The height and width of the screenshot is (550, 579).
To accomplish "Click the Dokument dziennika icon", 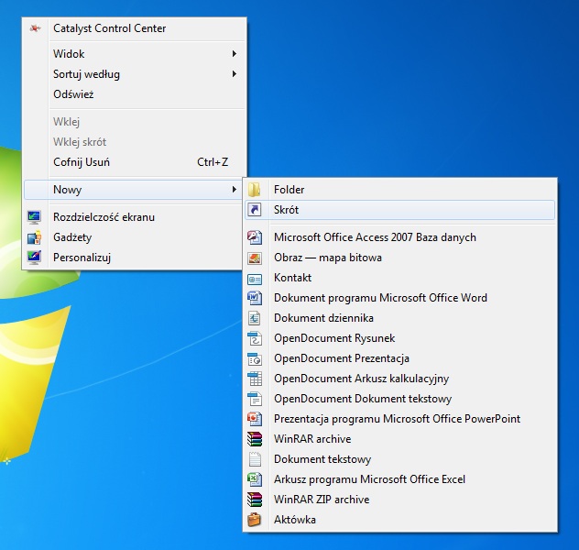I will coord(255,318).
